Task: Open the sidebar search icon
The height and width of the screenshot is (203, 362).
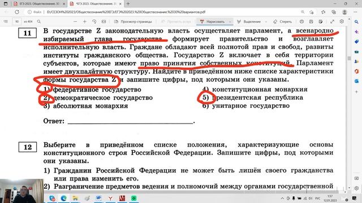Action: pos(356,22)
